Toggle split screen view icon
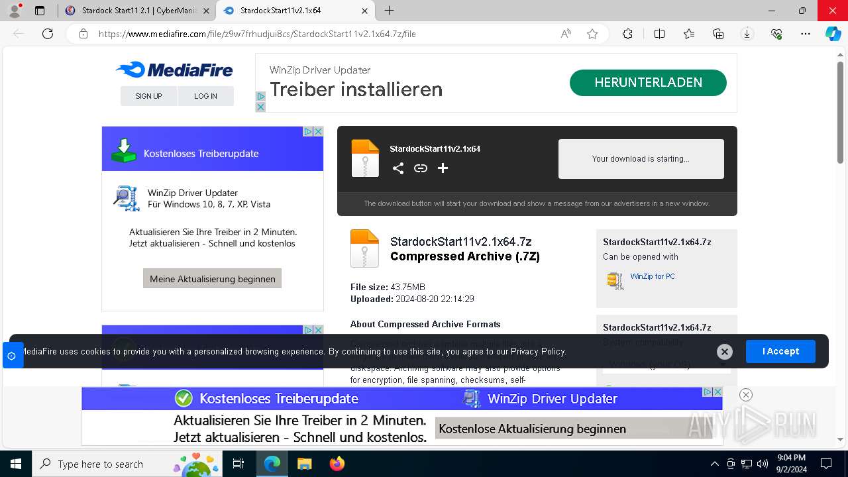Screen dimensions: 848x477 (x=659, y=34)
